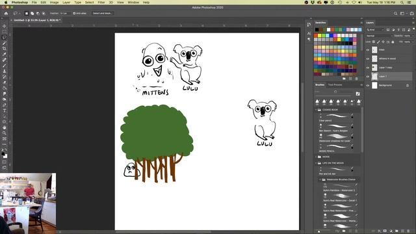Open macOS Spotlight search icon
416x234 pixels.
[x=402, y=3]
